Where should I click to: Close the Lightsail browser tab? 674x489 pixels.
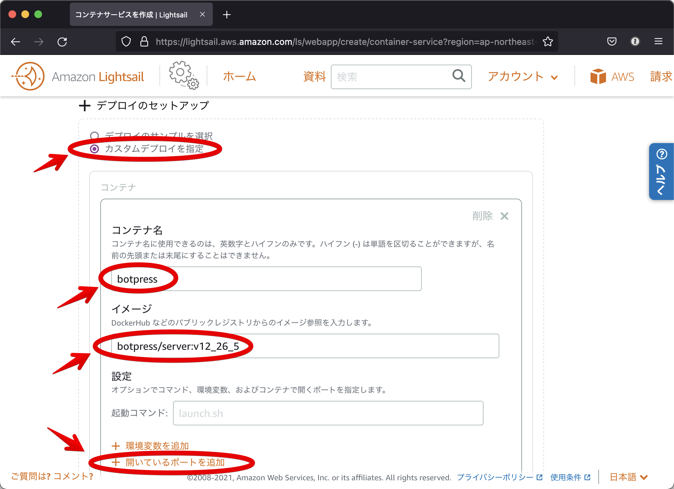[202, 14]
